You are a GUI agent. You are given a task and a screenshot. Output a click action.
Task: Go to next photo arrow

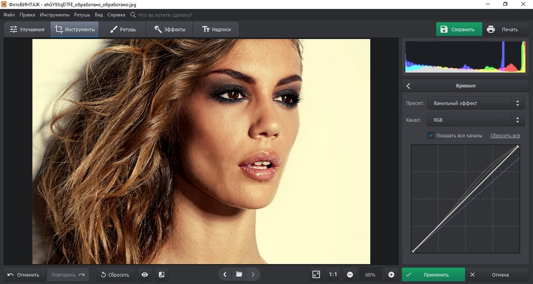pos(253,274)
